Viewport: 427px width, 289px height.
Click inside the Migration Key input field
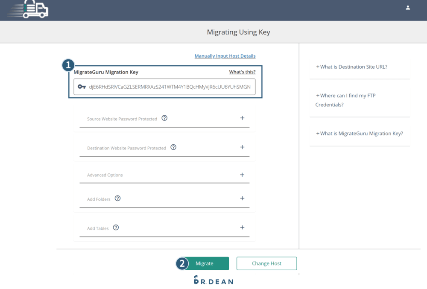tap(164, 87)
